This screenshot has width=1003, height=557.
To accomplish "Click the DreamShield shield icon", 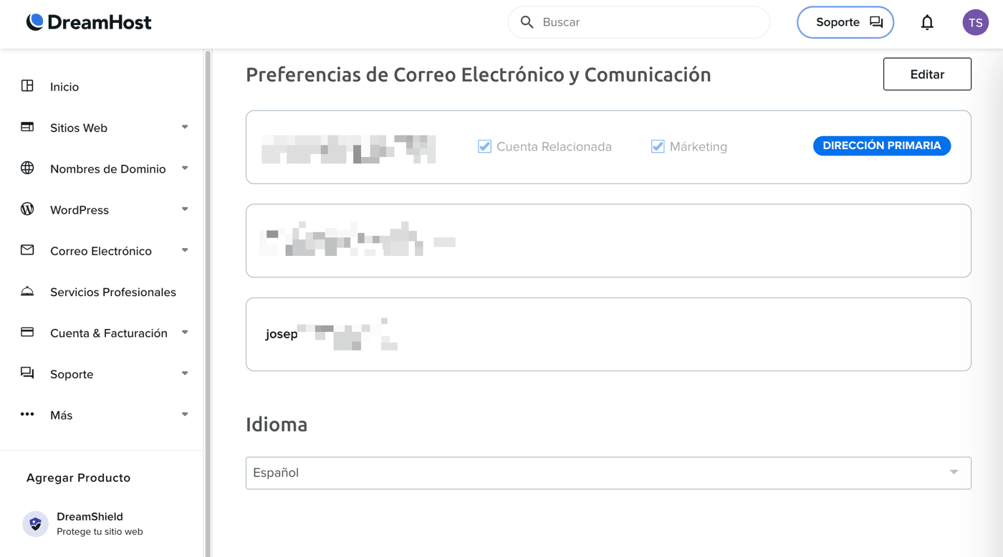I will coord(35,523).
